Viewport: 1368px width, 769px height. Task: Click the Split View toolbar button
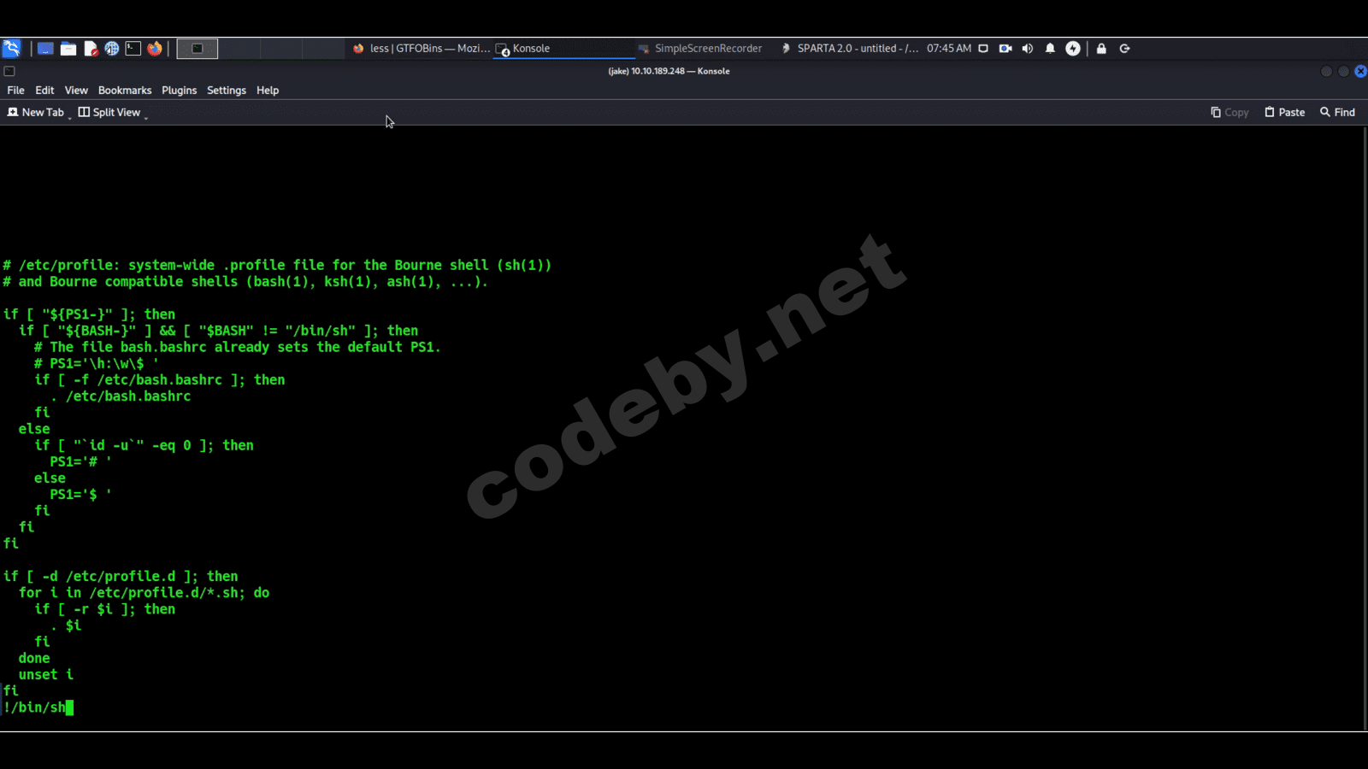109,113
